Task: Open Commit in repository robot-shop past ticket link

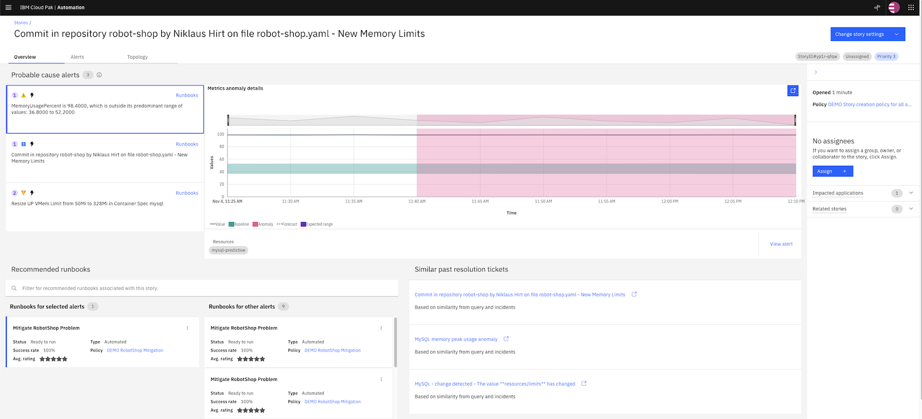Action: point(520,295)
